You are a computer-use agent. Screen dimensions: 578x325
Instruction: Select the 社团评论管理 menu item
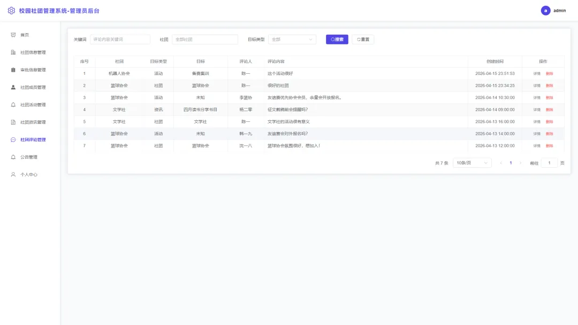(30, 140)
